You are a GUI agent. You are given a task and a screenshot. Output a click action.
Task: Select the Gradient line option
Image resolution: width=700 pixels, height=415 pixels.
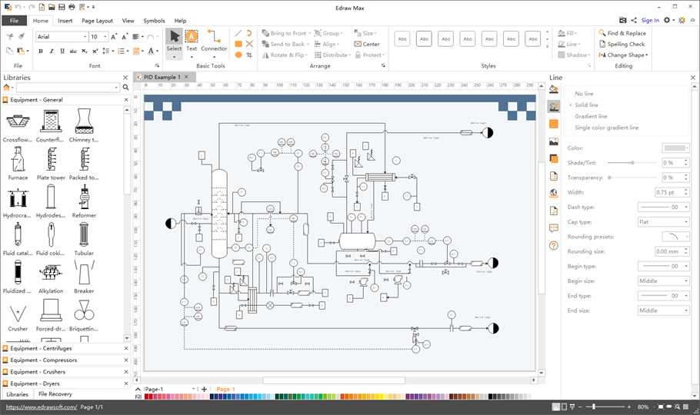[591, 116]
